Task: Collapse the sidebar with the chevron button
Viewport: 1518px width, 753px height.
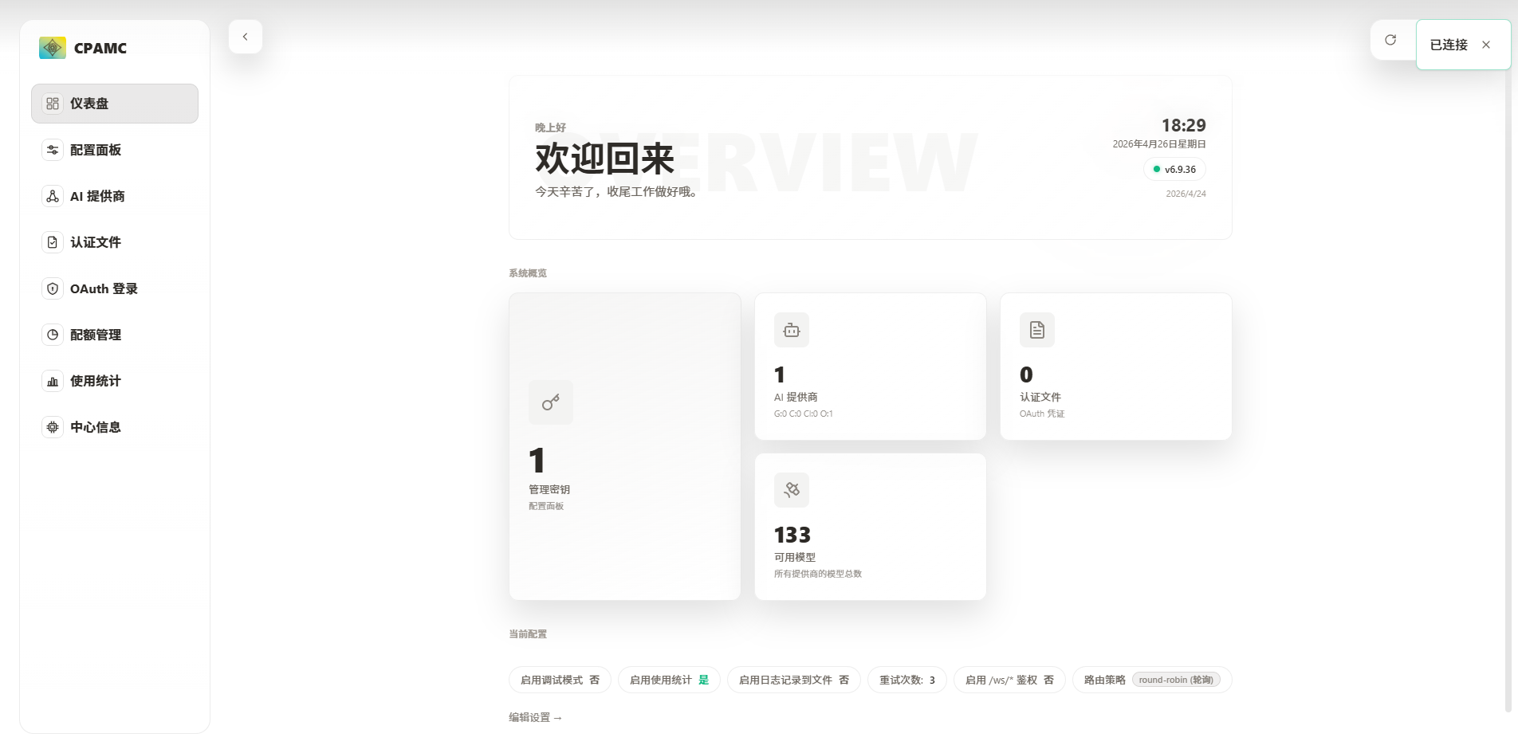Action: click(246, 37)
